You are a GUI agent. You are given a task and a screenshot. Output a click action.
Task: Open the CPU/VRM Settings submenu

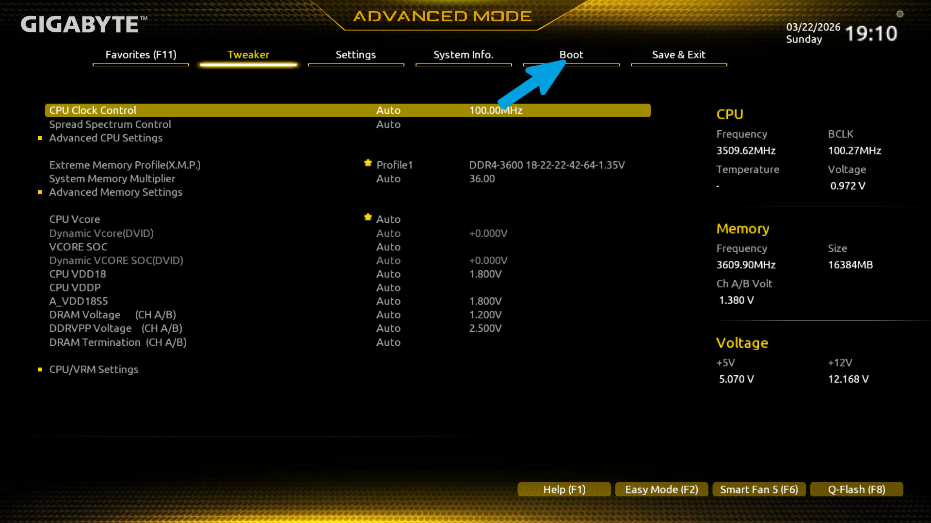(x=94, y=369)
